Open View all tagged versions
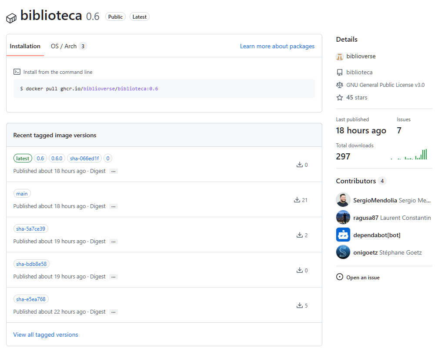The image size is (438, 351). click(46, 335)
